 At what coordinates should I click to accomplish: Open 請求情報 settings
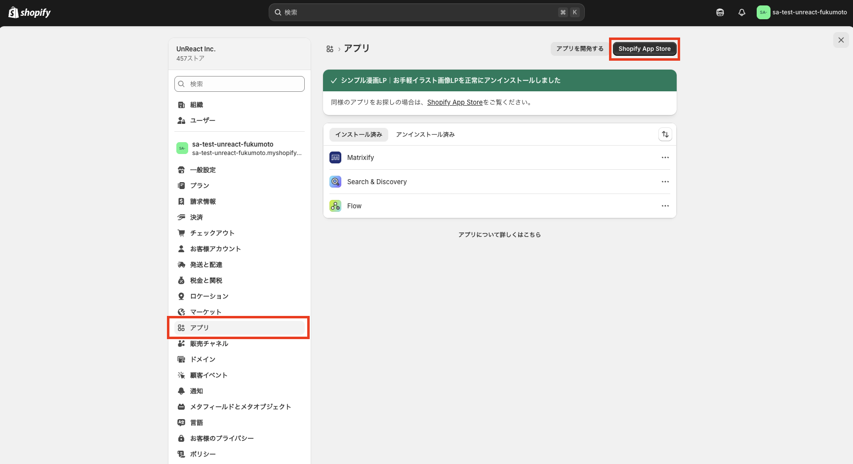tap(240, 201)
